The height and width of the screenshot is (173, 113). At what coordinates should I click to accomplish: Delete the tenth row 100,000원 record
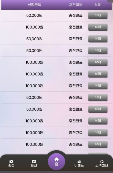[98, 121]
